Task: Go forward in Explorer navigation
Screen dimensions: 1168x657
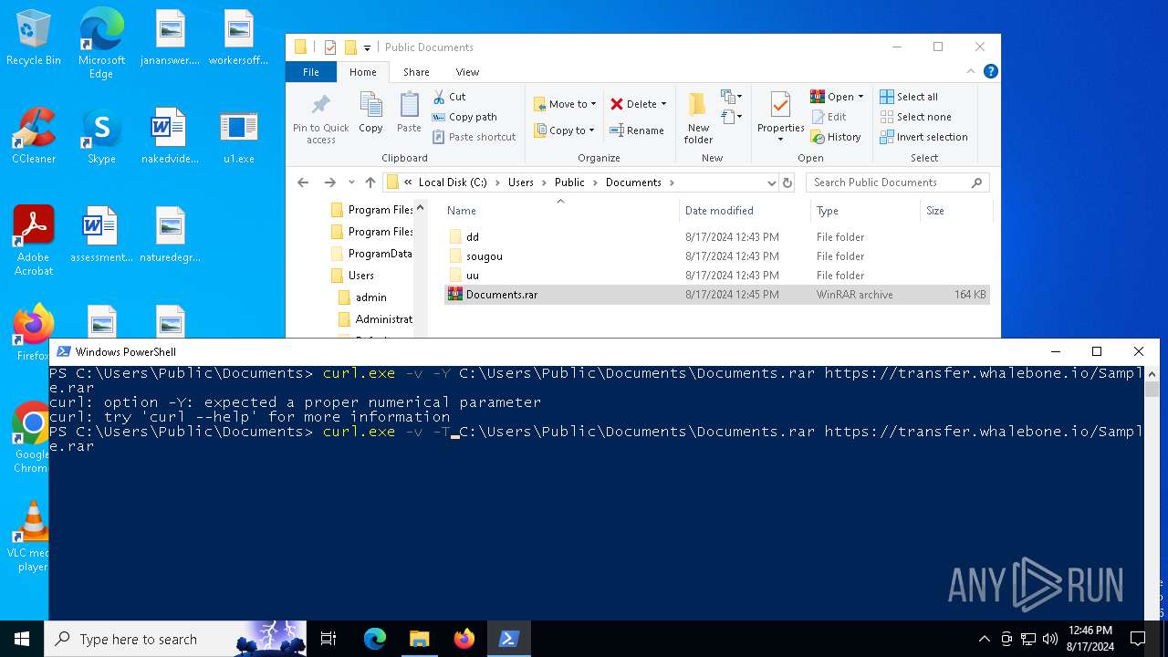Action: click(x=330, y=182)
